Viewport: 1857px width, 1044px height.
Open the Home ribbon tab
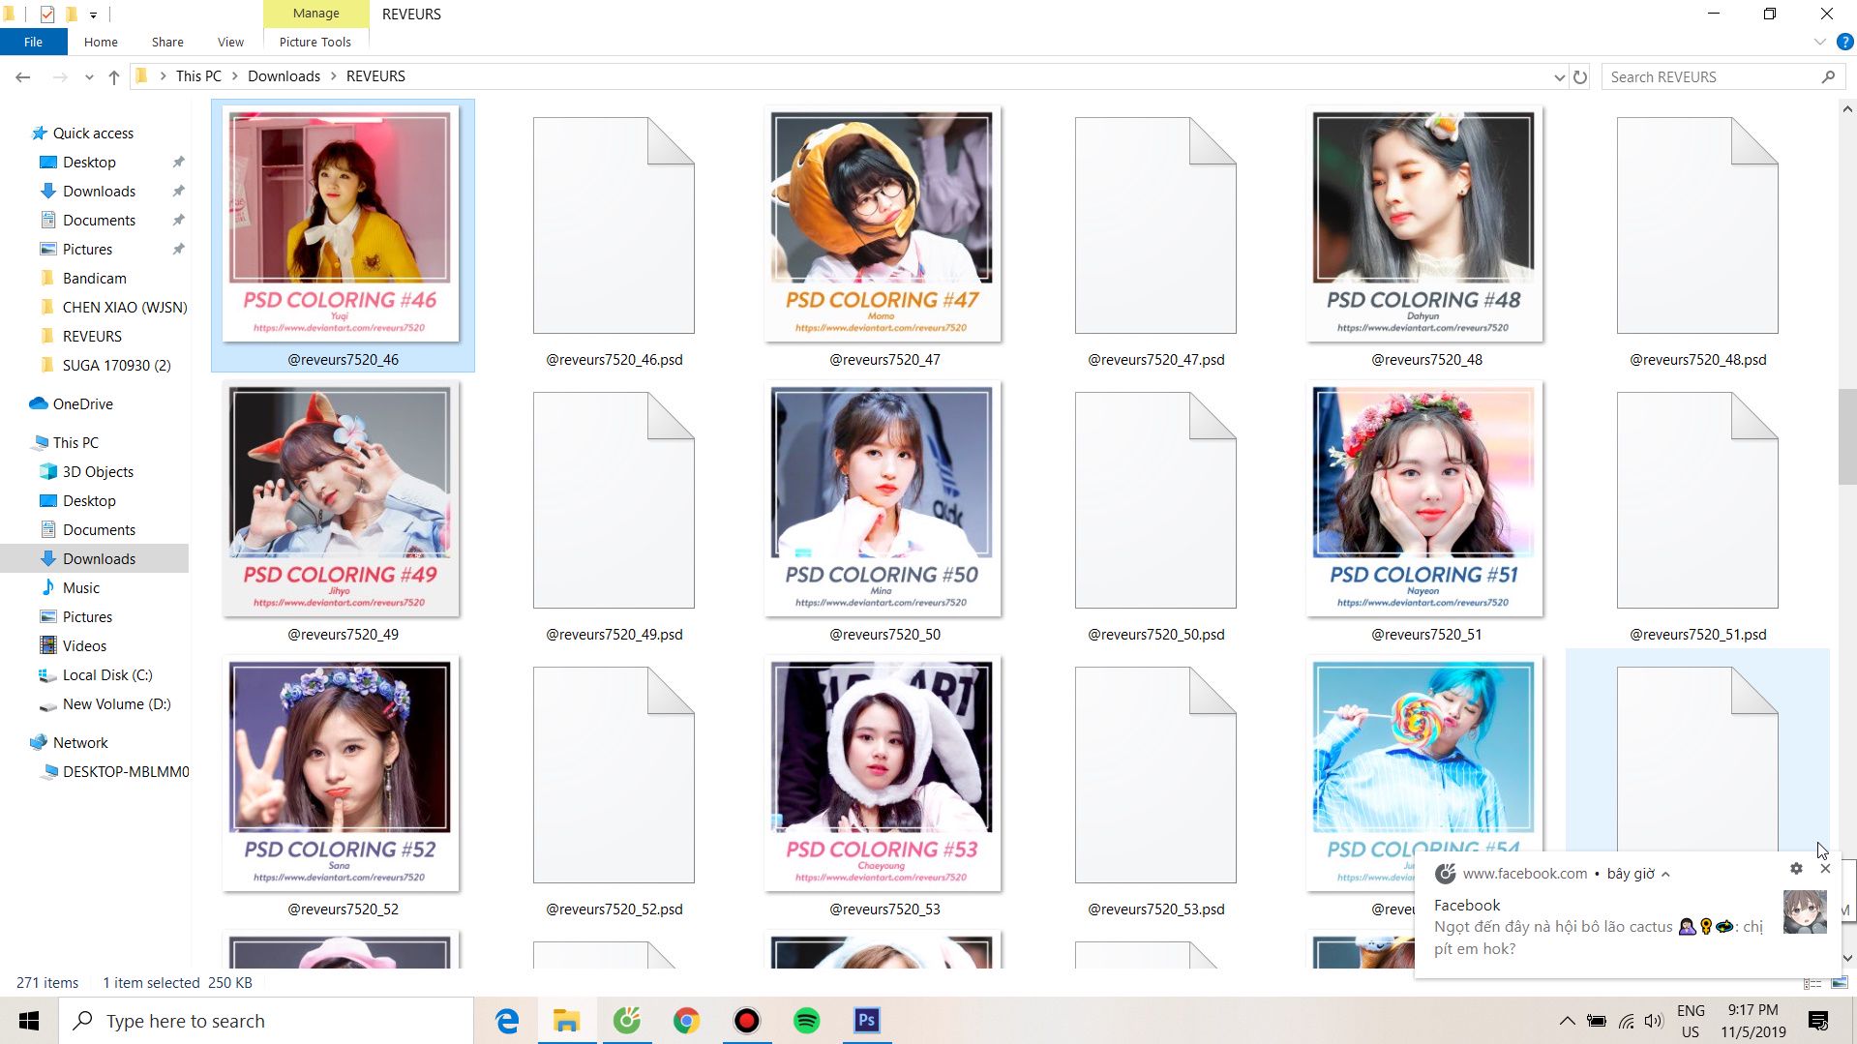coord(101,42)
